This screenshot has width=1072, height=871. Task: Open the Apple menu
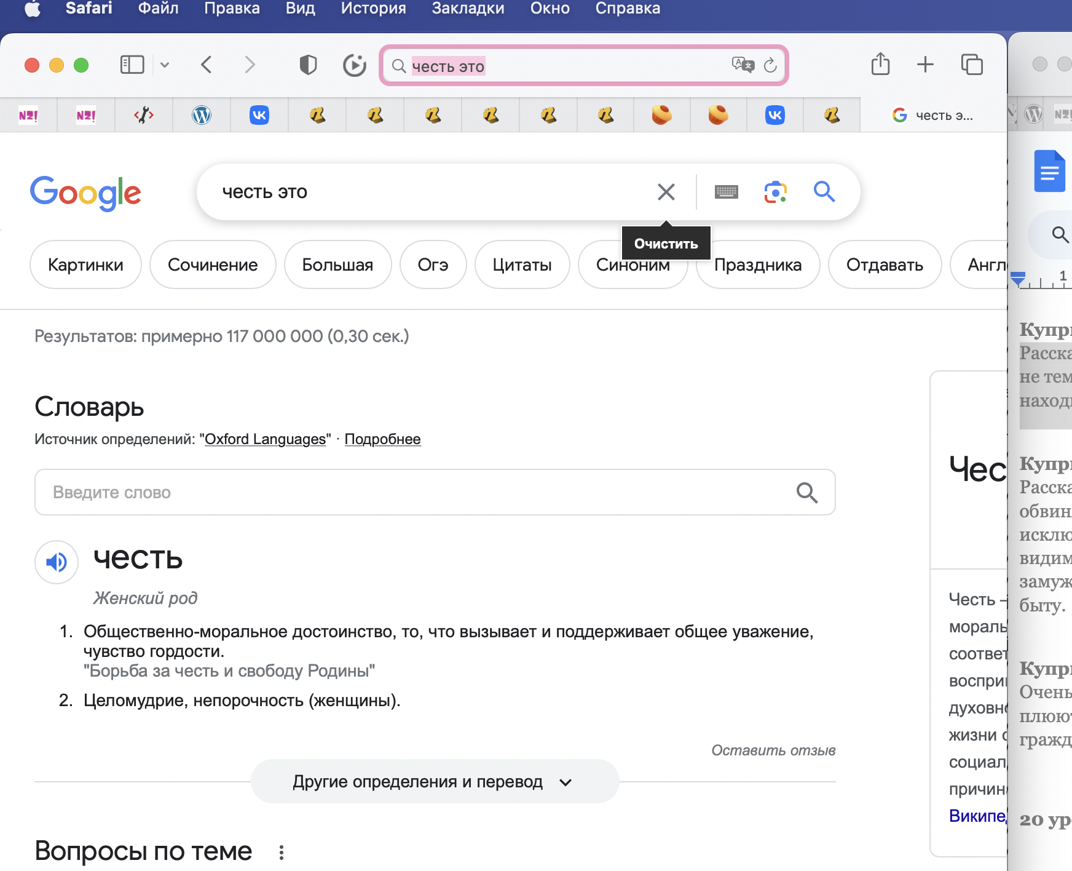coord(33,9)
